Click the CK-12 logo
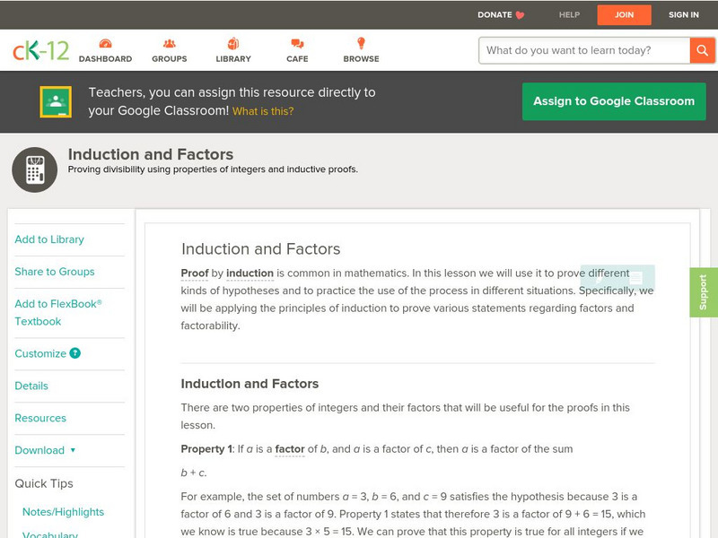 (x=40, y=50)
